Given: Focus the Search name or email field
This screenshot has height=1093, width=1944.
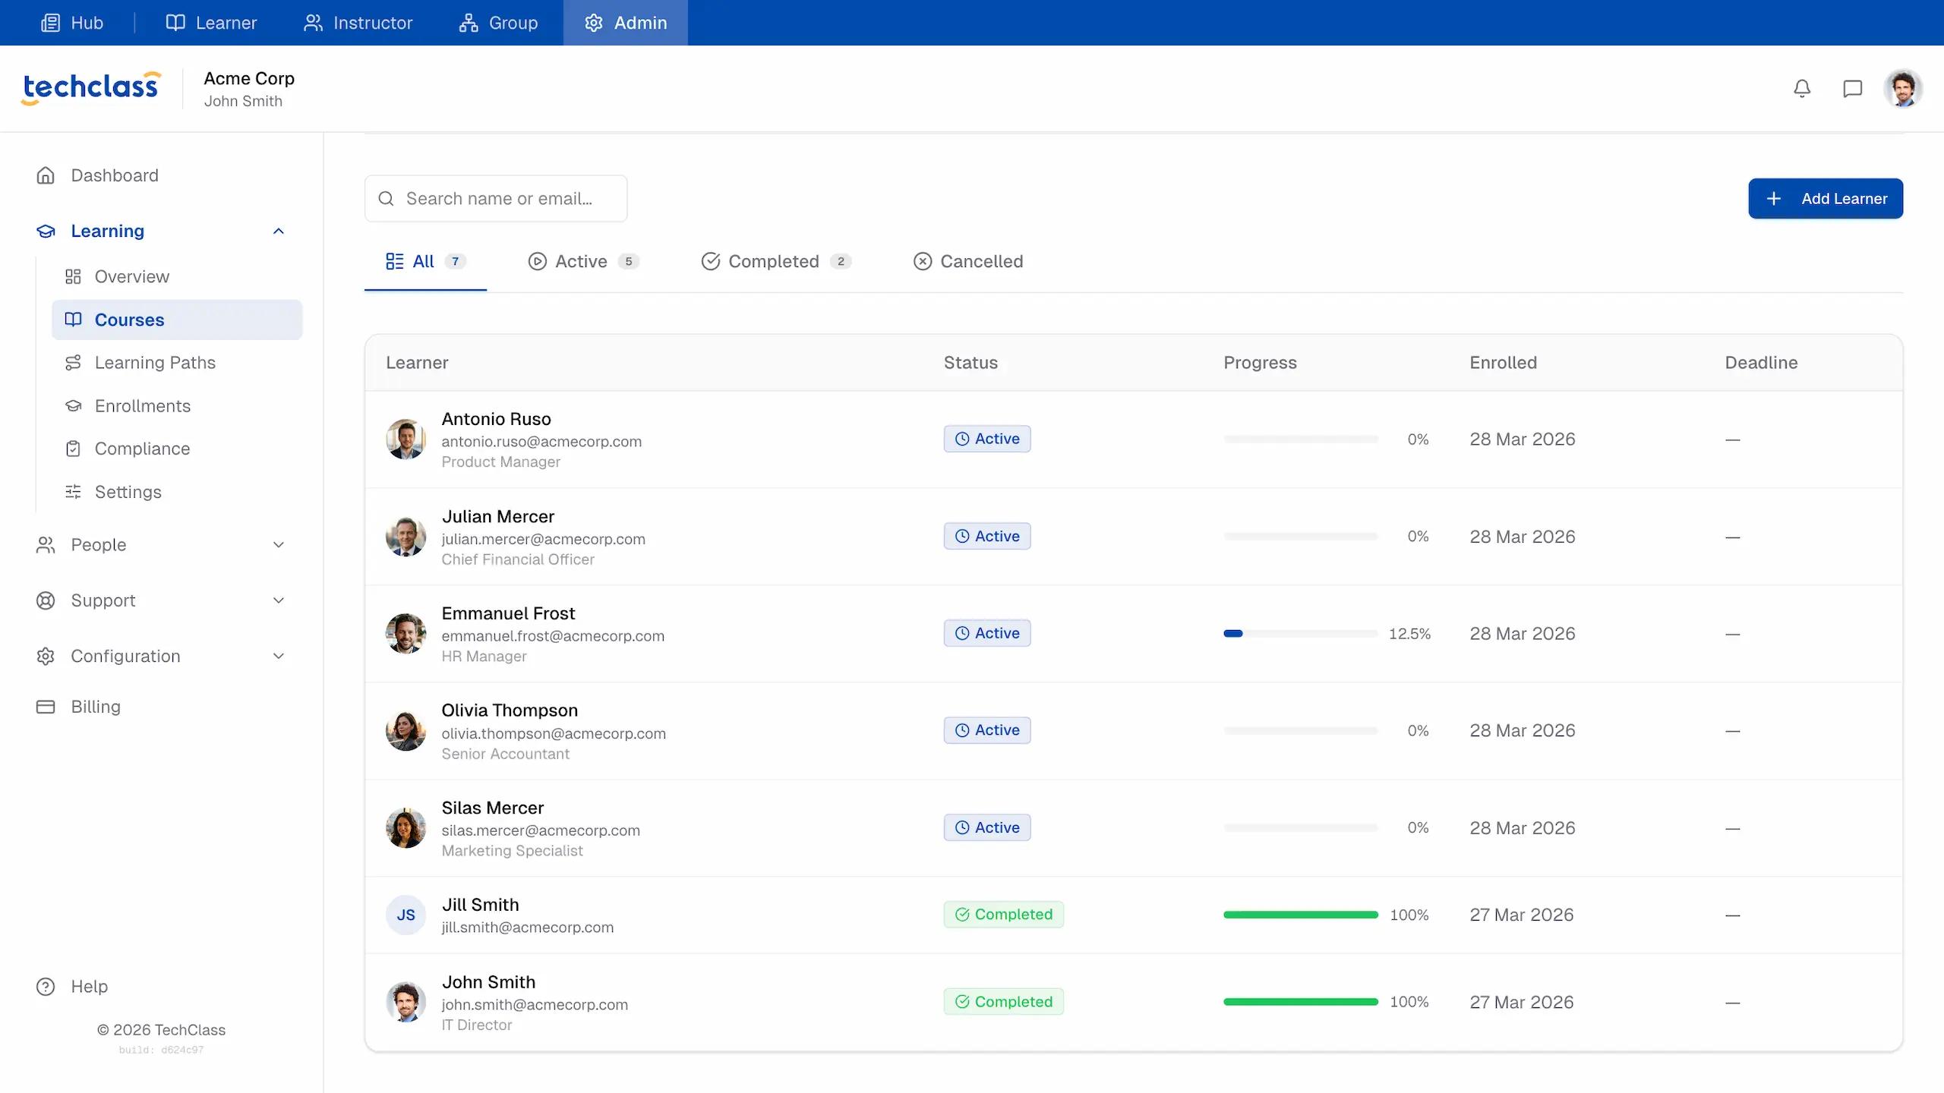Looking at the screenshot, I should click(509, 199).
